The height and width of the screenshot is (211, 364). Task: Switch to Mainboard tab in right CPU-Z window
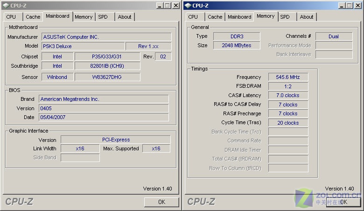239,17
